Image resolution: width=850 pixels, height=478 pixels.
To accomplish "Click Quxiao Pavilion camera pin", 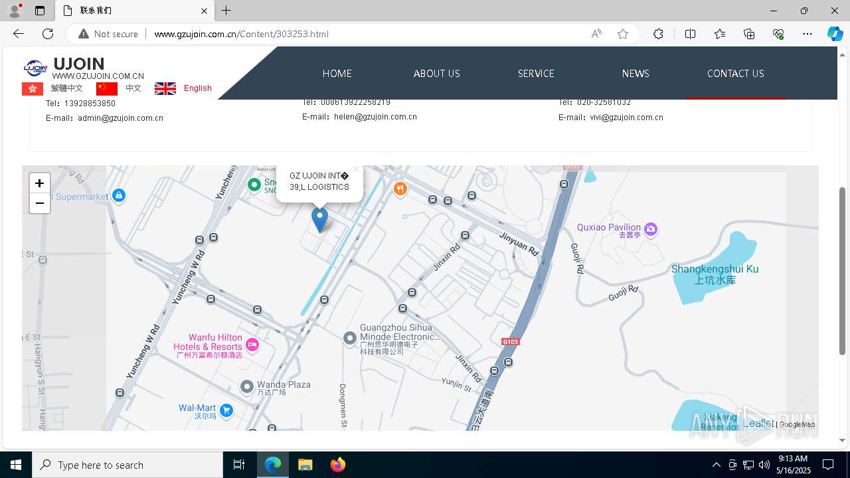I will tap(651, 229).
